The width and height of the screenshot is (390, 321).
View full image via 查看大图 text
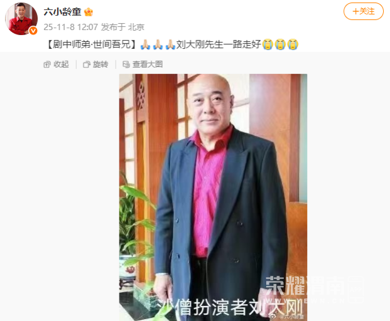click(x=148, y=65)
